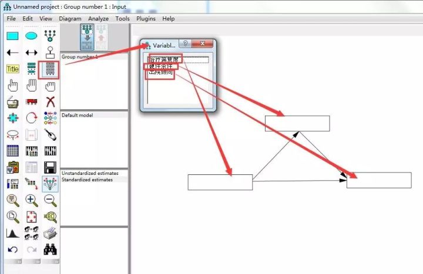423x274 pixels.
Task: Click the View text output icon
Action: [x=31, y=167]
